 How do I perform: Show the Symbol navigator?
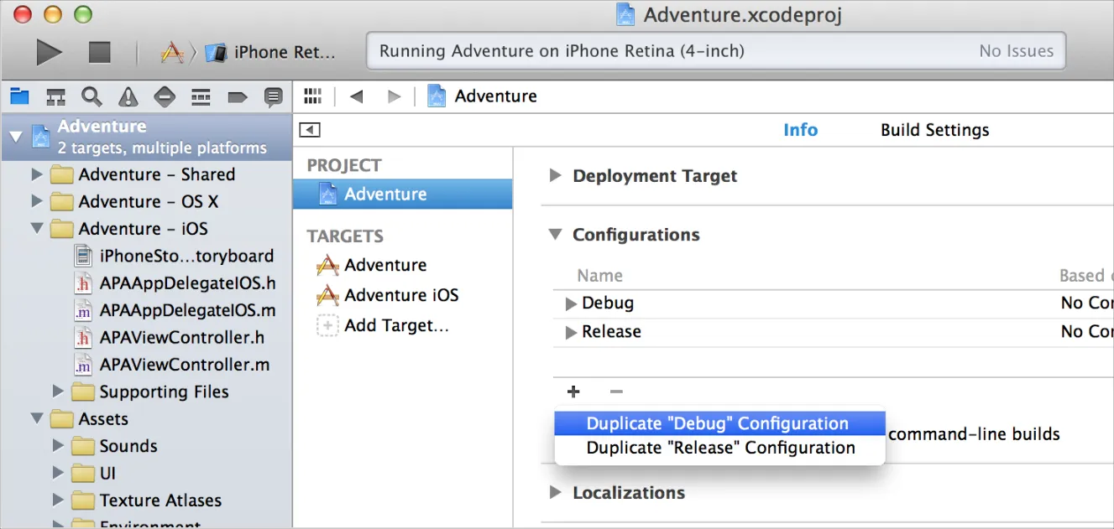click(x=55, y=96)
